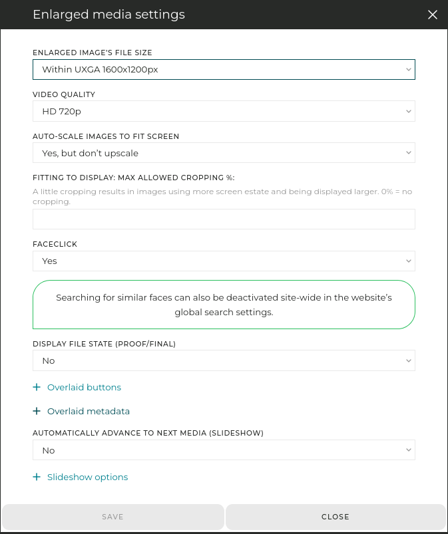Image resolution: width=448 pixels, height=534 pixels.
Task: Click the chevron on the Display File State dropdown
Action: (x=409, y=360)
